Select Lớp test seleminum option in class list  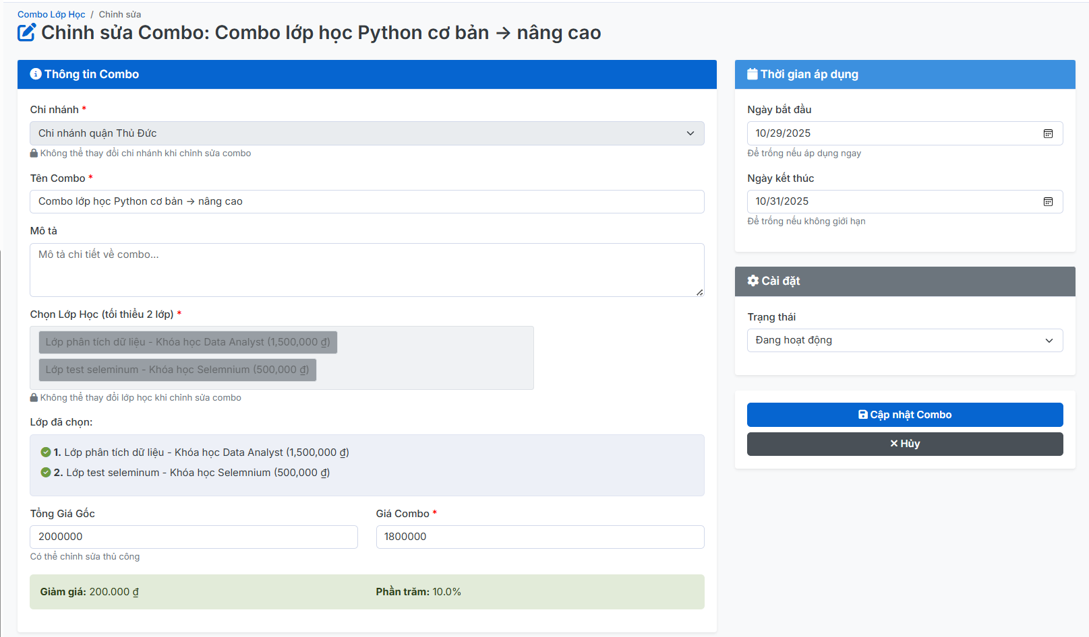(x=177, y=370)
